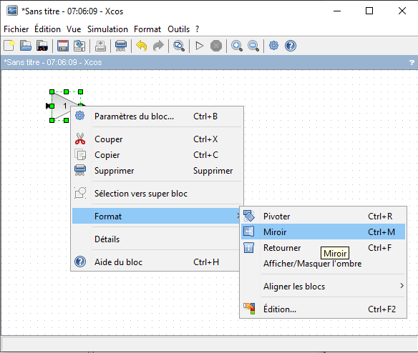Select Pivoter in the Format submenu
The image size is (418, 353).
point(323,217)
